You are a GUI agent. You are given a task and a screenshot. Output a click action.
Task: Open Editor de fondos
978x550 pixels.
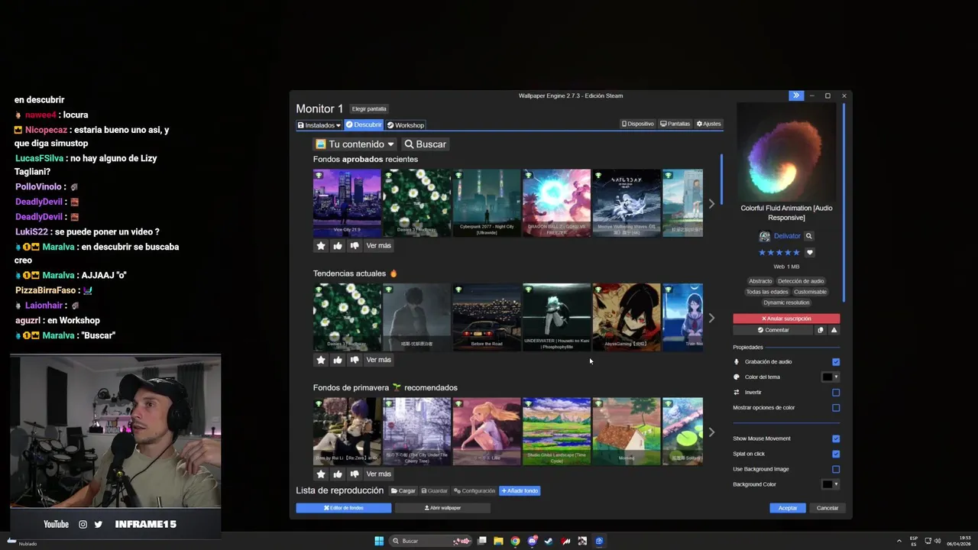coord(344,508)
